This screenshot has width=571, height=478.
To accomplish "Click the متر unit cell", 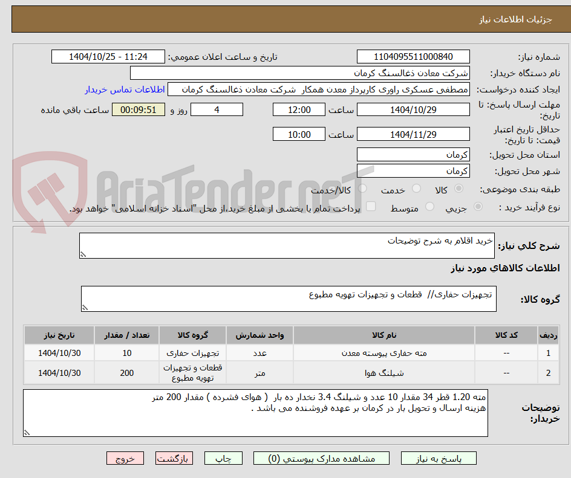I will 259,373.
